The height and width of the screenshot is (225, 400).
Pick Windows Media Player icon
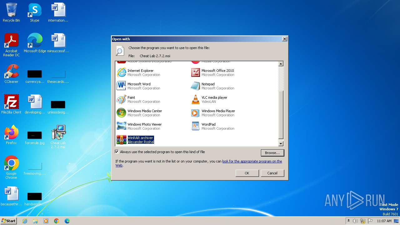click(x=195, y=113)
